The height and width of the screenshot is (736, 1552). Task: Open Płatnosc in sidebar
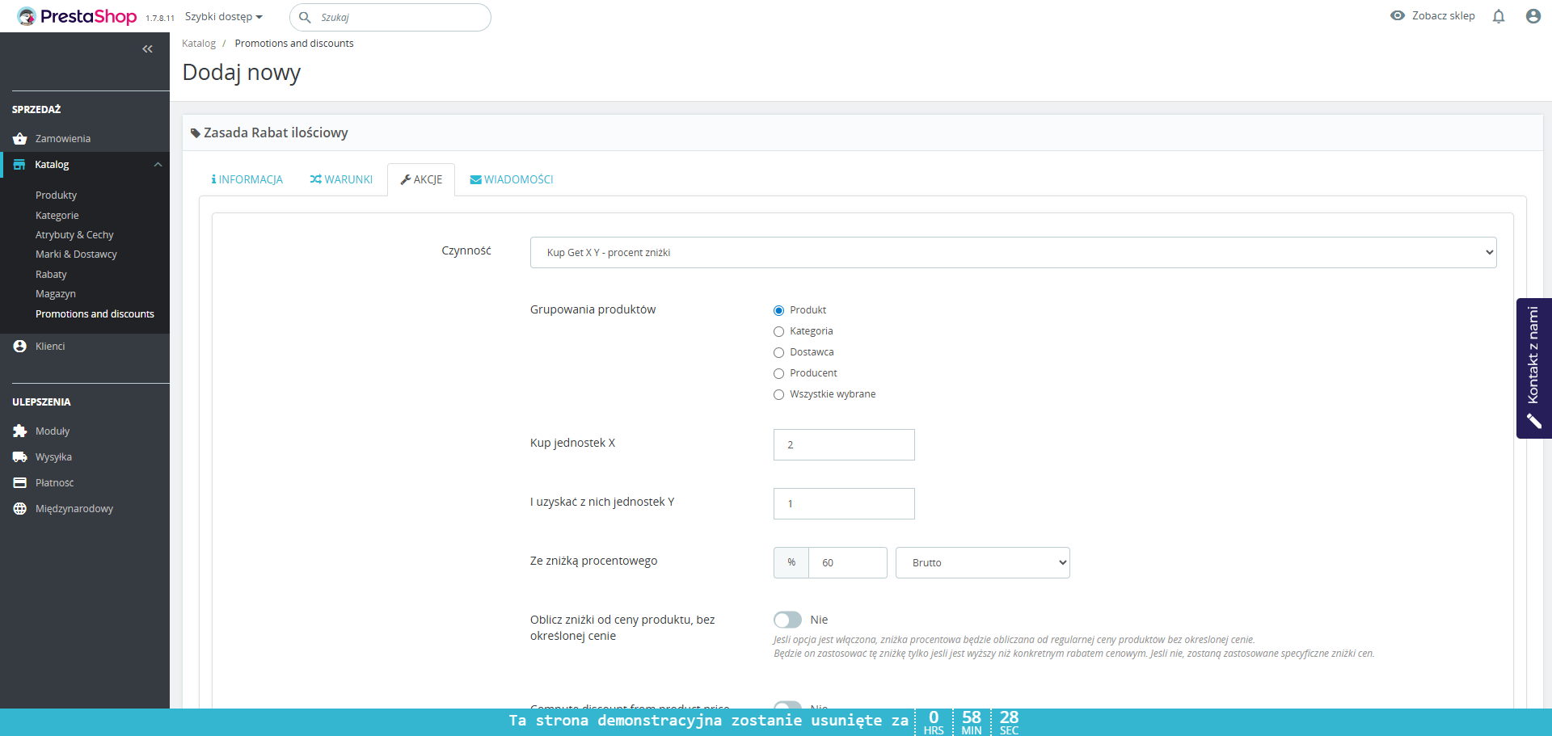tap(54, 483)
